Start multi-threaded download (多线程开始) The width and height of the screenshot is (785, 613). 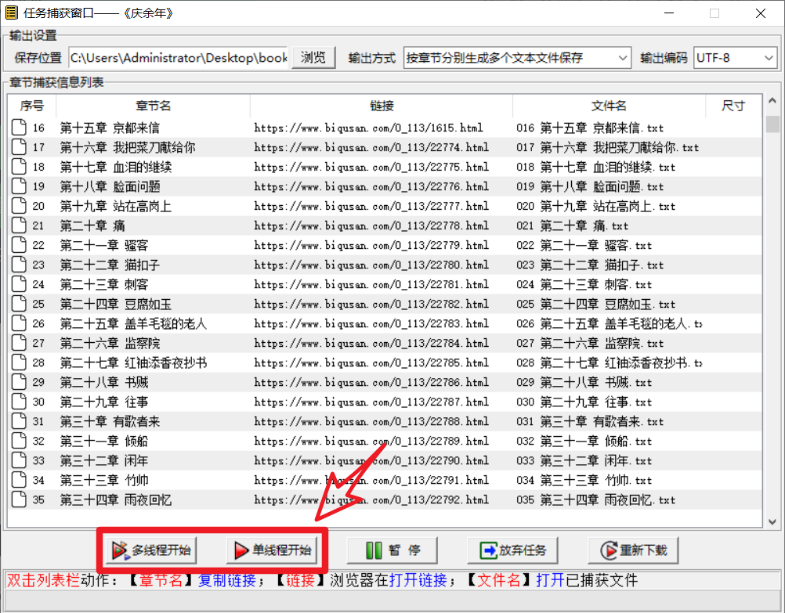(x=151, y=550)
